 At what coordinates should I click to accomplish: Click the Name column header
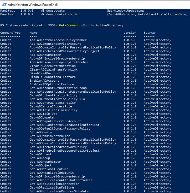(x=33, y=33)
